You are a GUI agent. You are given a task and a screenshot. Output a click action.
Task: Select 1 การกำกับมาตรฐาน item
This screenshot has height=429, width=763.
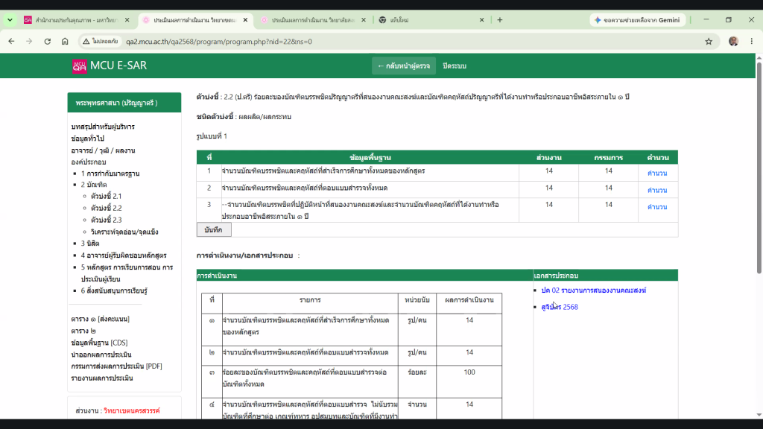[110, 173]
